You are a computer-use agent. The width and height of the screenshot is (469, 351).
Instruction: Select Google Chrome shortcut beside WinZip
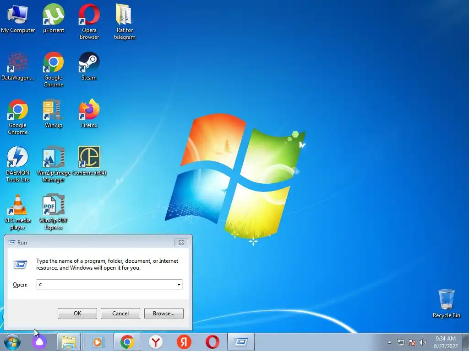(x=18, y=117)
